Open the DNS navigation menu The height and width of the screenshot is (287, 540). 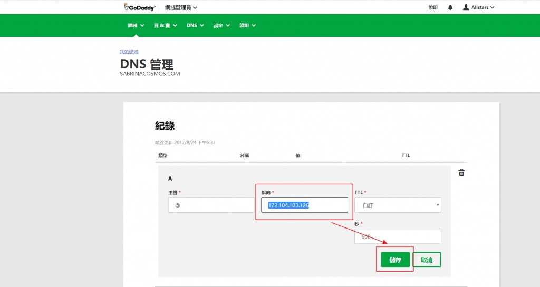(x=195, y=25)
